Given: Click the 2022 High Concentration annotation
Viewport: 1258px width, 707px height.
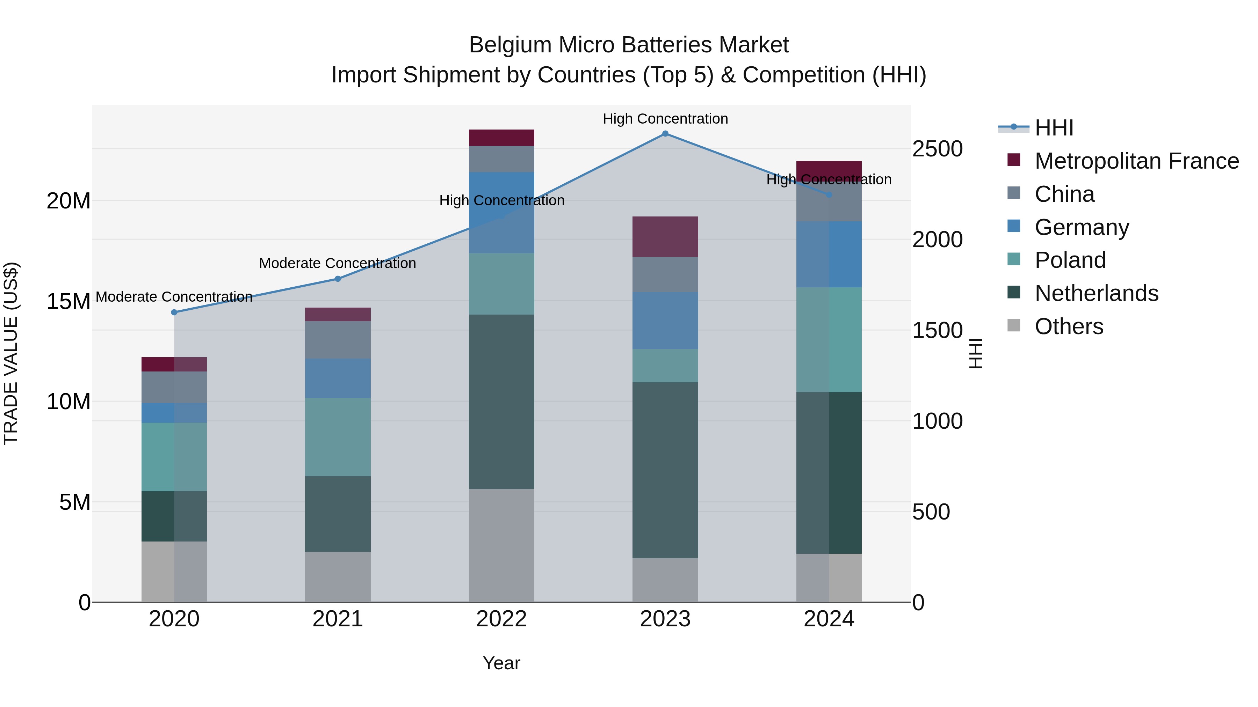Looking at the screenshot, I should click(501, 200).
